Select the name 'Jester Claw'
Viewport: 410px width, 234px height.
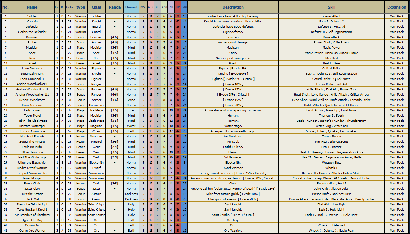coord(32,189)
